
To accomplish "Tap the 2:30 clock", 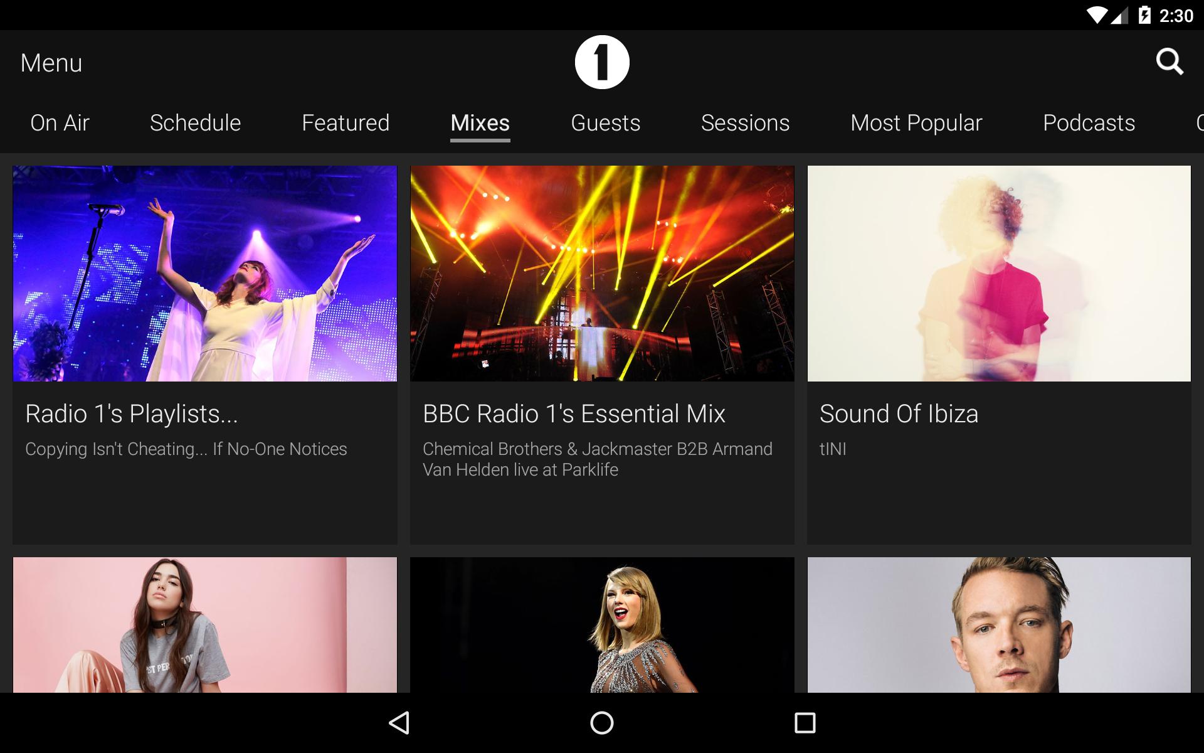I will click(1176, 16).
